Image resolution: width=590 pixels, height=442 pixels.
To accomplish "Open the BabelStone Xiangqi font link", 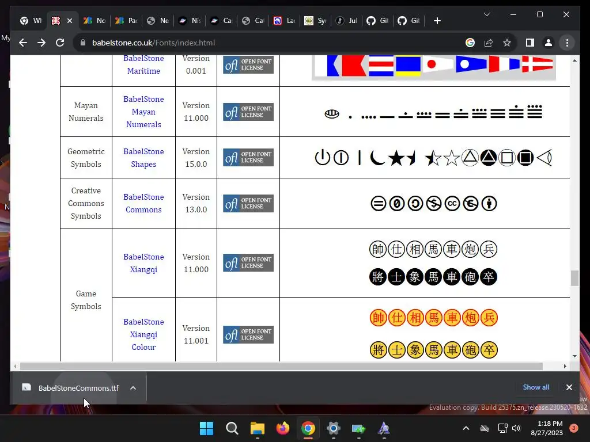I will click(x=143, y=263).
